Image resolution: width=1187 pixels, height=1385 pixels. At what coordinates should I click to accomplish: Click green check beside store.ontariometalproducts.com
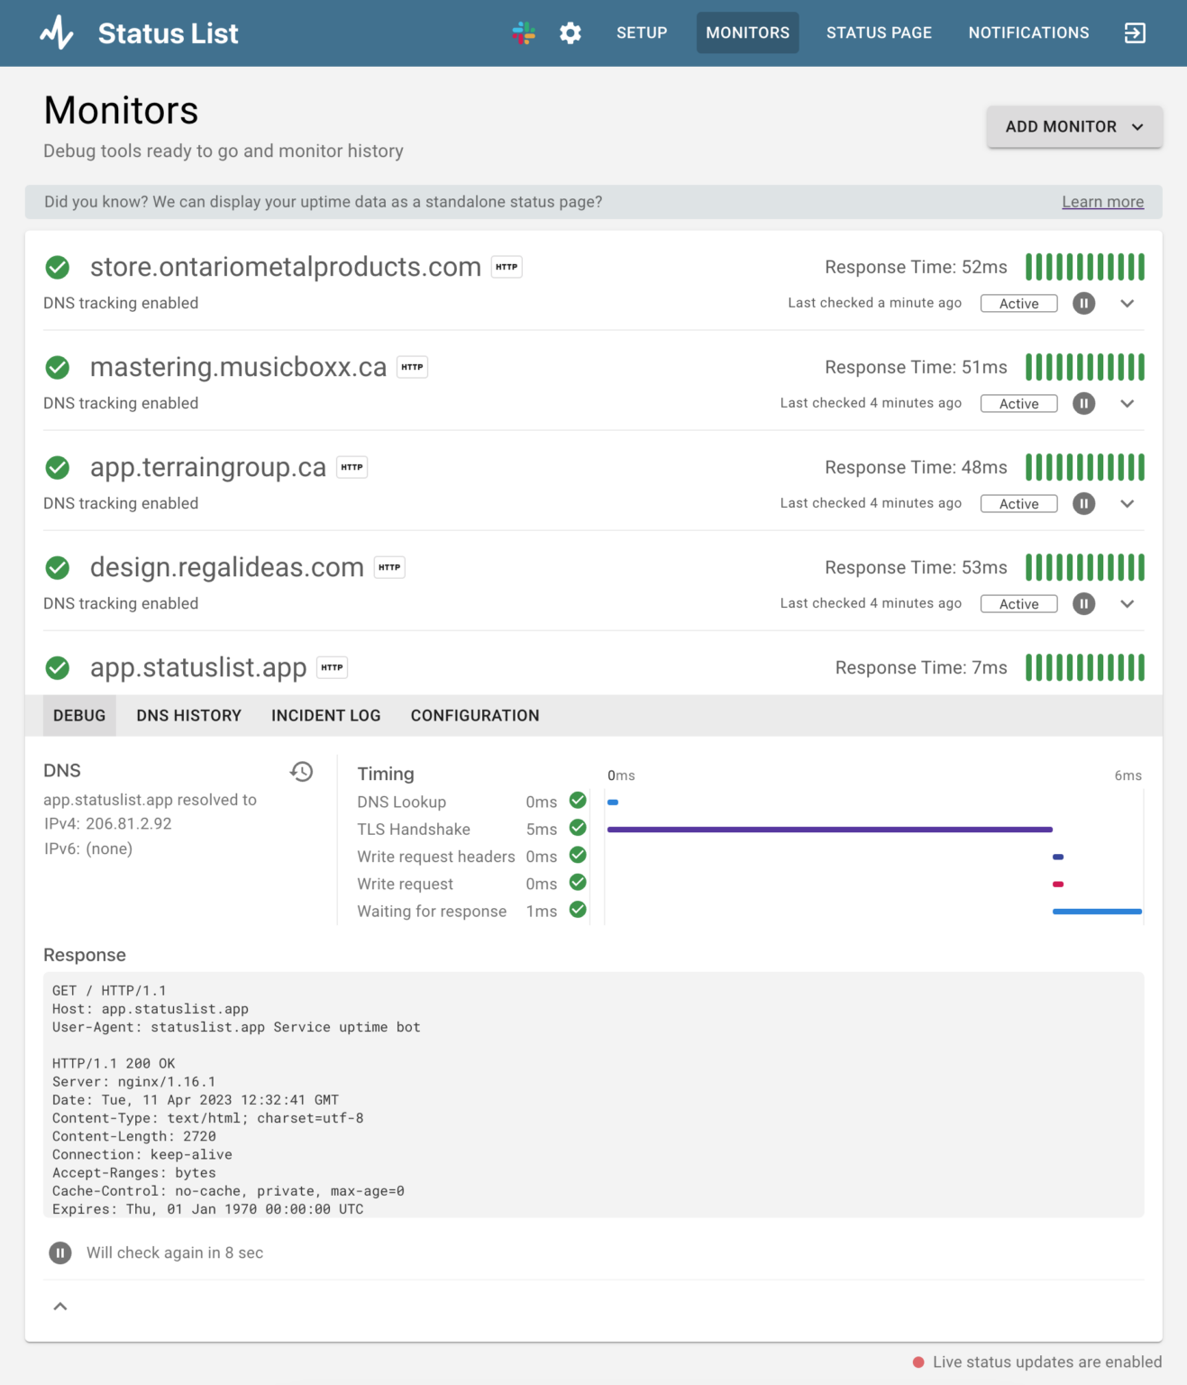click(58, 267)
